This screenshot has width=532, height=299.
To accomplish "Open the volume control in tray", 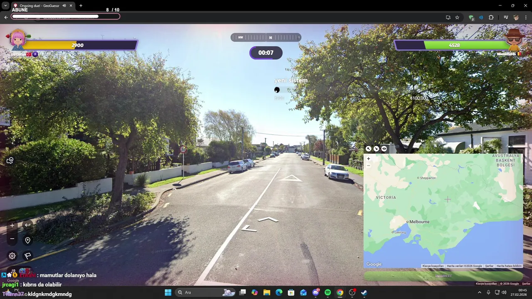I will [504, 292].
